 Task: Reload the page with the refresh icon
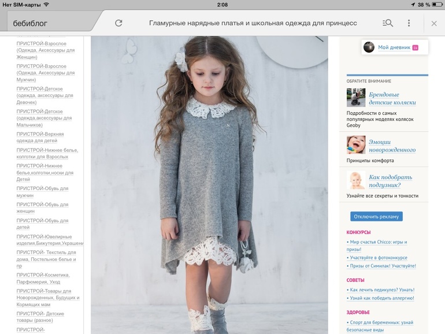tap(118, 23)
